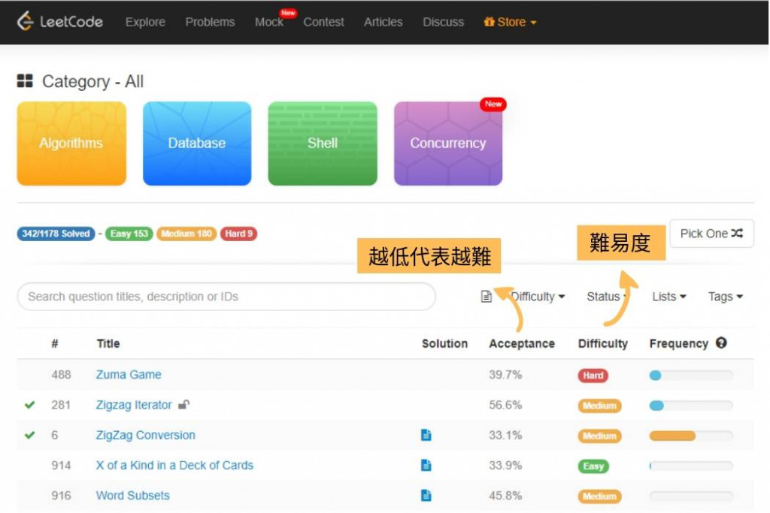Click the 342/1178 Solved badge
Screen dimensions: 770x513
click(x=56, y=234)
